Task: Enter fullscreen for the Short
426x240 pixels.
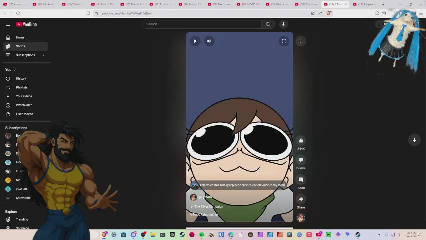Action: coord(284,41)
